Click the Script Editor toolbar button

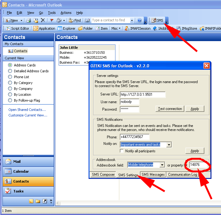[x=18, y=28]
